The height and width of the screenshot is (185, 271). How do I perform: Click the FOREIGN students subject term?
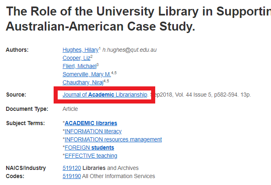click(x=89, y=148)
